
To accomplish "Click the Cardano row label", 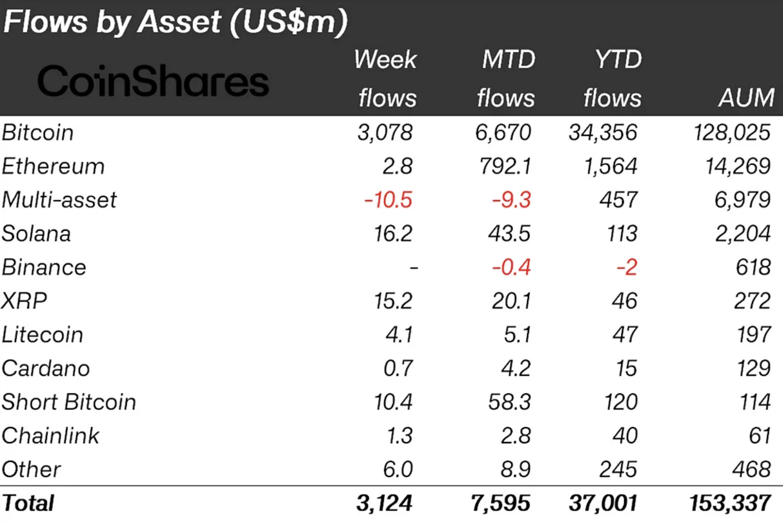I will coord(46,368).
